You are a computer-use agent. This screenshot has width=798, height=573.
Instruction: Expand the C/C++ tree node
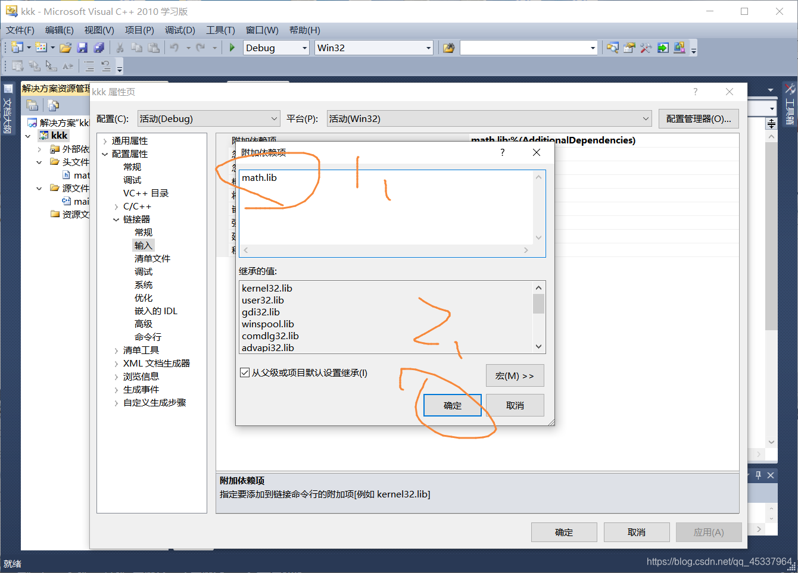pos(117,206)
